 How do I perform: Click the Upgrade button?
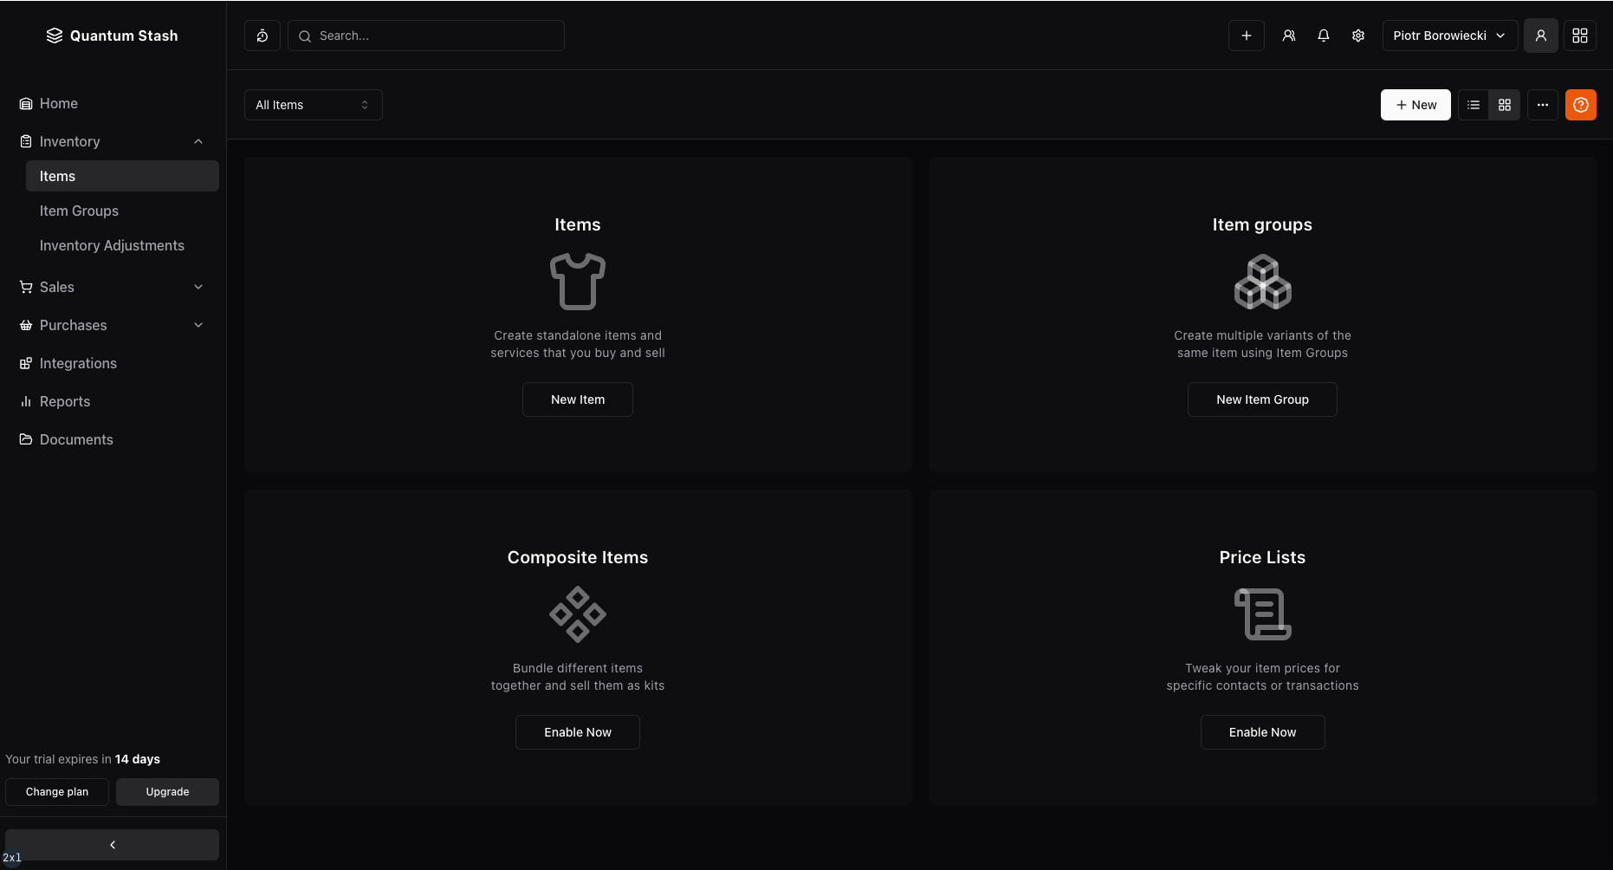point(167,792)
